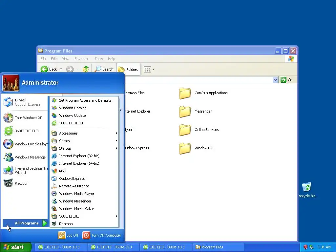Start Tour Windows XP
Viewport: 336px width, 252px height.
point(25,118)
